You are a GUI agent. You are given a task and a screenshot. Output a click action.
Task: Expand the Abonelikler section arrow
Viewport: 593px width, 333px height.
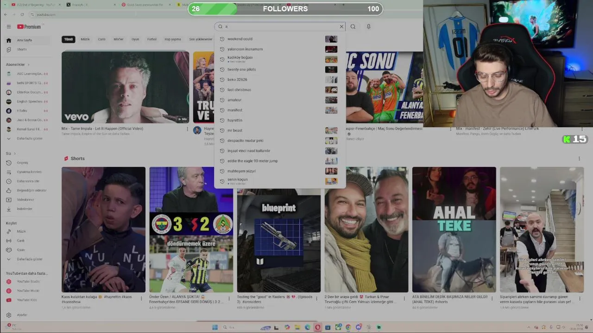pyautogui.click(x=28, y=65)
